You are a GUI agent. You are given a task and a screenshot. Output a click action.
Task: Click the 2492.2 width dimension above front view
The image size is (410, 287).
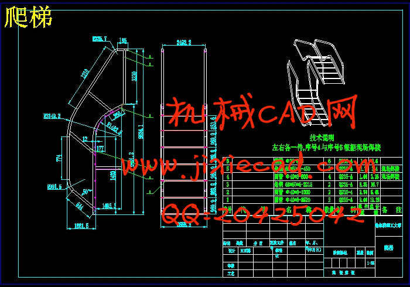pos(183,42)
